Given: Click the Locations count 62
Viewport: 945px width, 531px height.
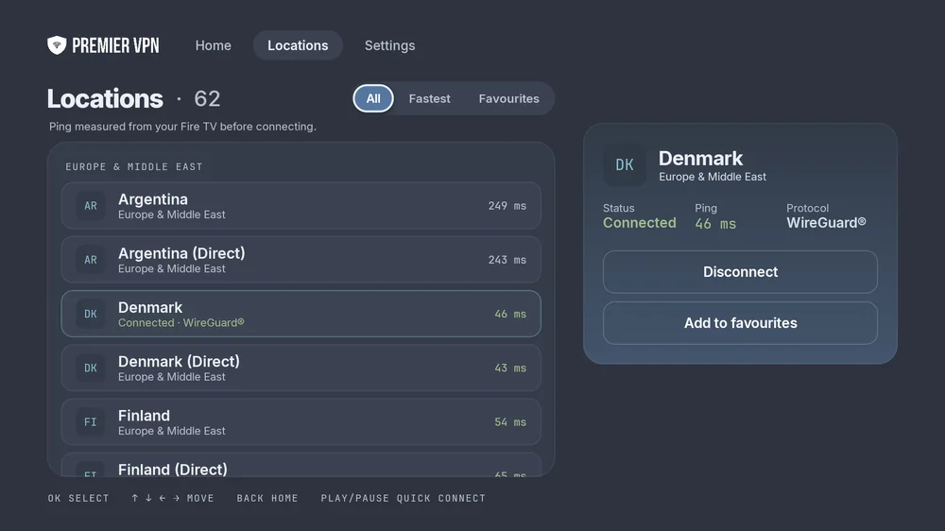Looking at the screenshot, I should (x=207, y=98).
